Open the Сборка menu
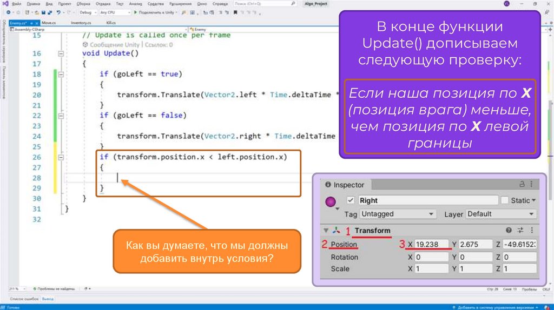The image size is (554, 310). (83, 4)
